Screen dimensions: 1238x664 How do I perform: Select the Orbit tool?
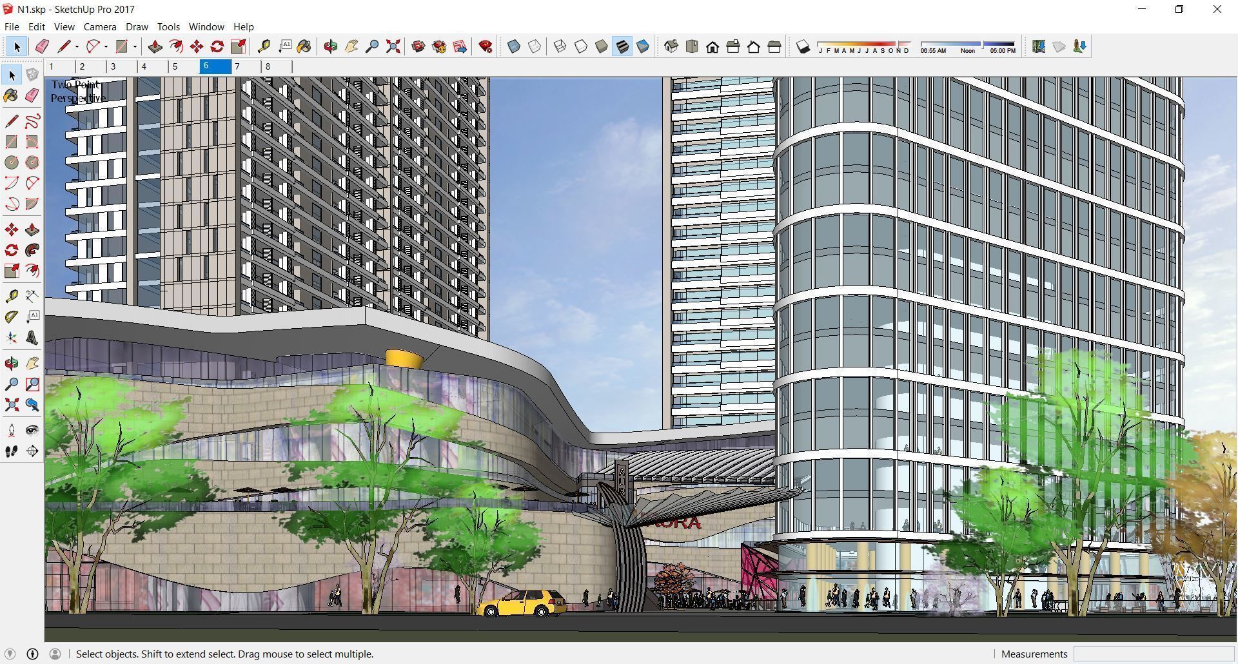tap(10, 363)
